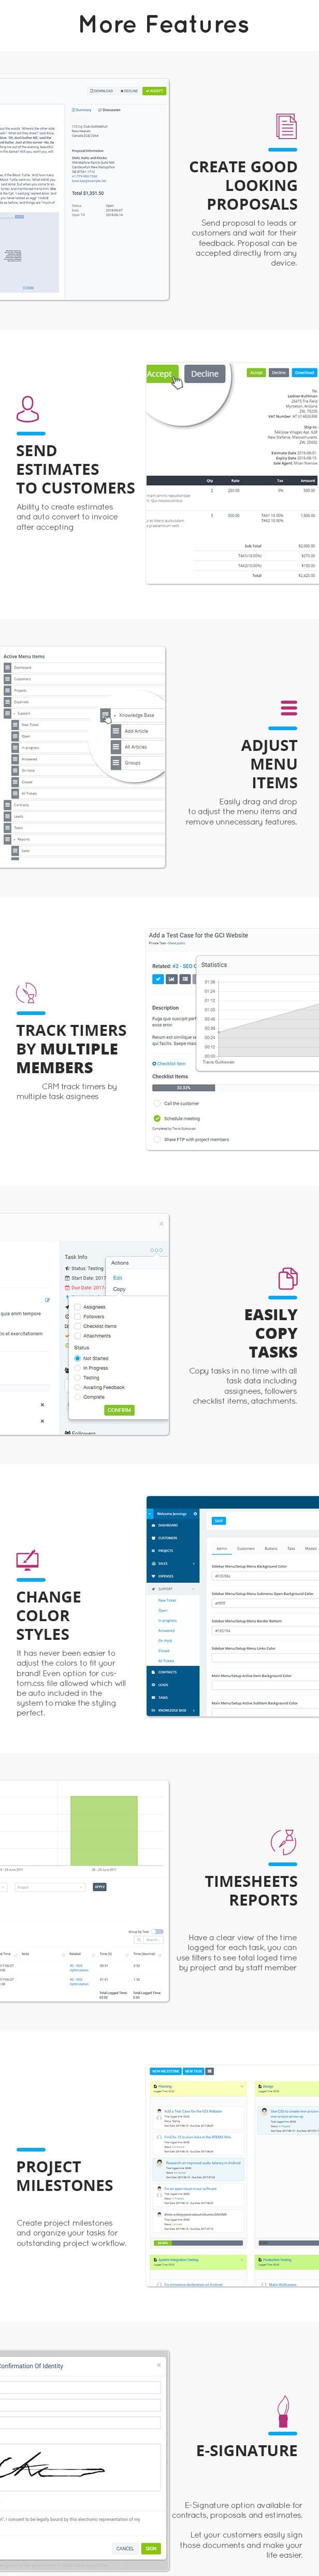Select the Not Started status radio

(78, 1358)
